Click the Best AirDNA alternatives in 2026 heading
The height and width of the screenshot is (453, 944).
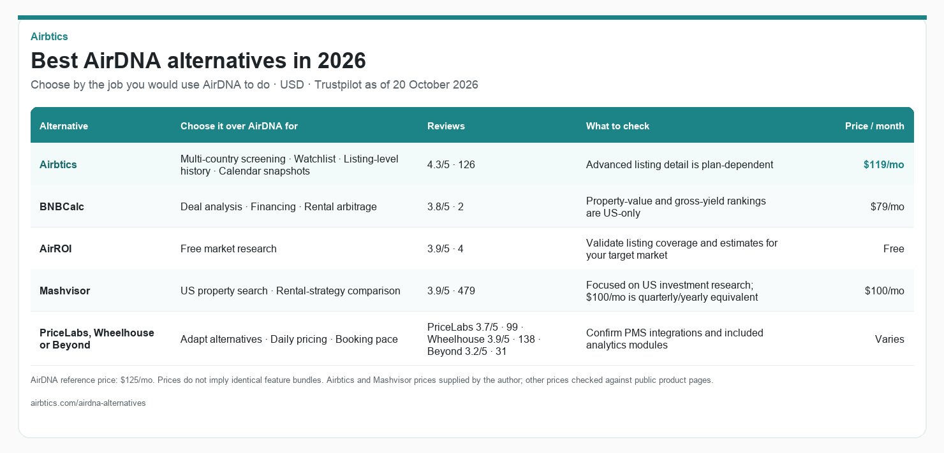[198, 61]
